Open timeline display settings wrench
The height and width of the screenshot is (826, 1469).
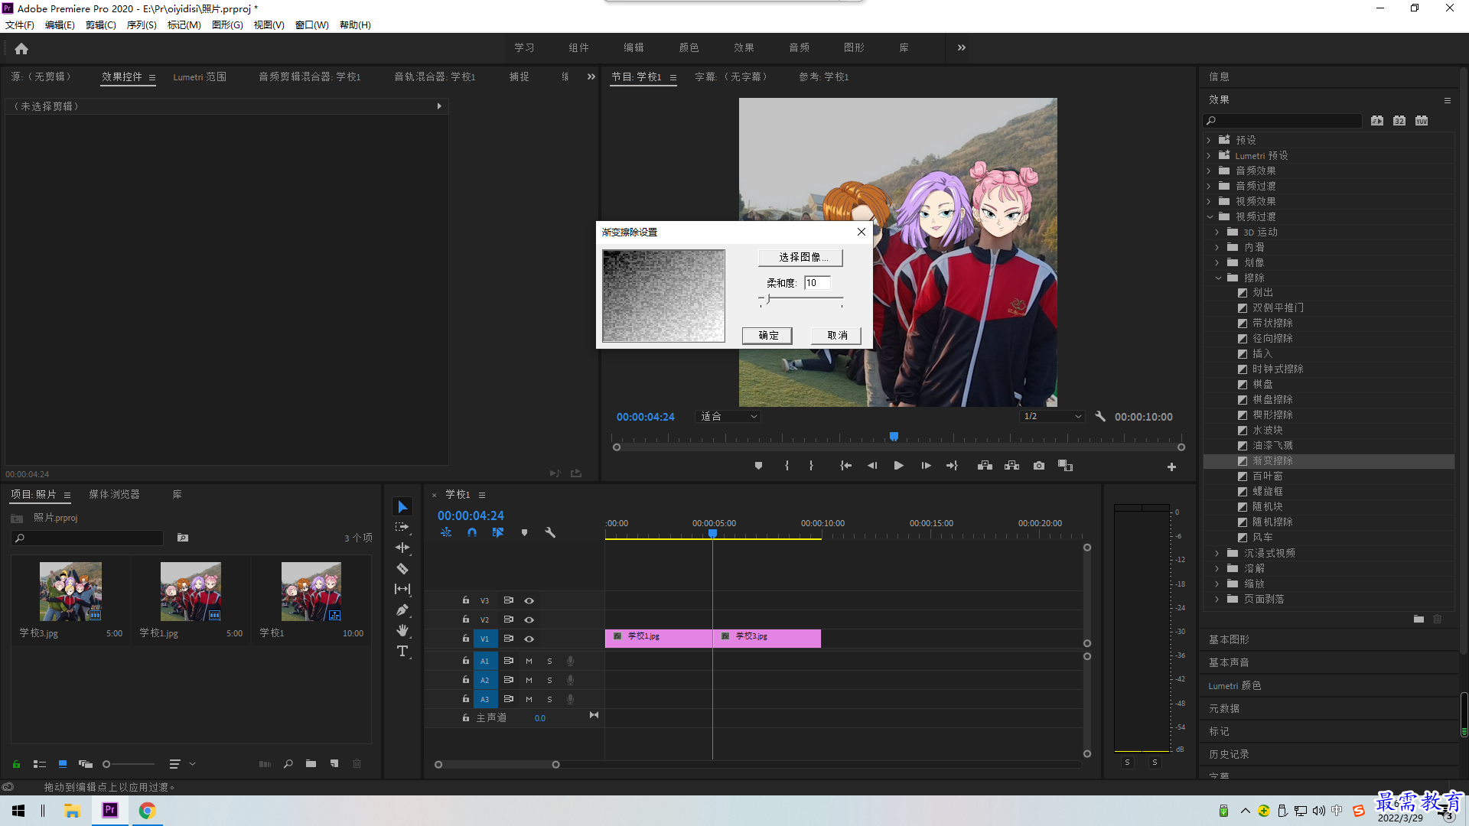coord(550,532)
